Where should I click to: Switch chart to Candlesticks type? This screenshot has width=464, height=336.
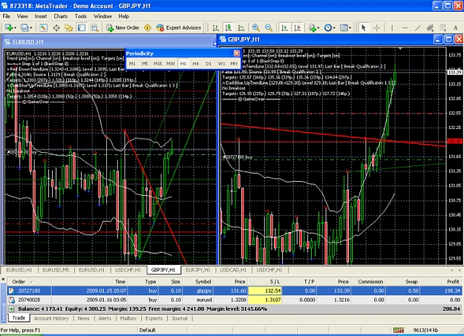(228, 27)
